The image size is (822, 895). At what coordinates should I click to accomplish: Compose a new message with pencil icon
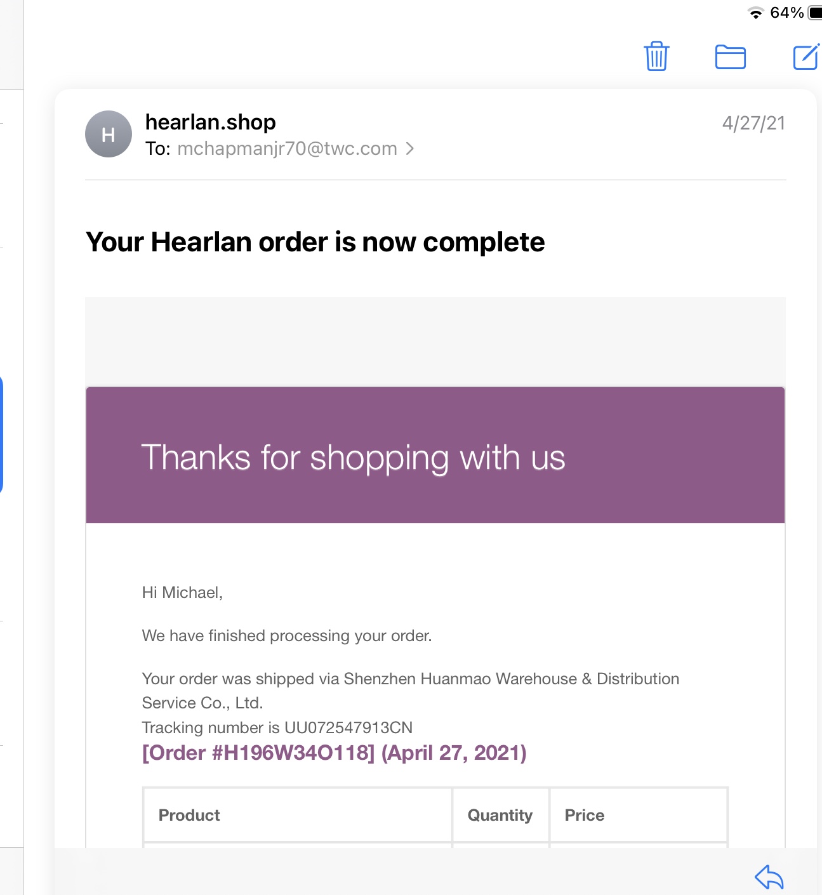807,56
